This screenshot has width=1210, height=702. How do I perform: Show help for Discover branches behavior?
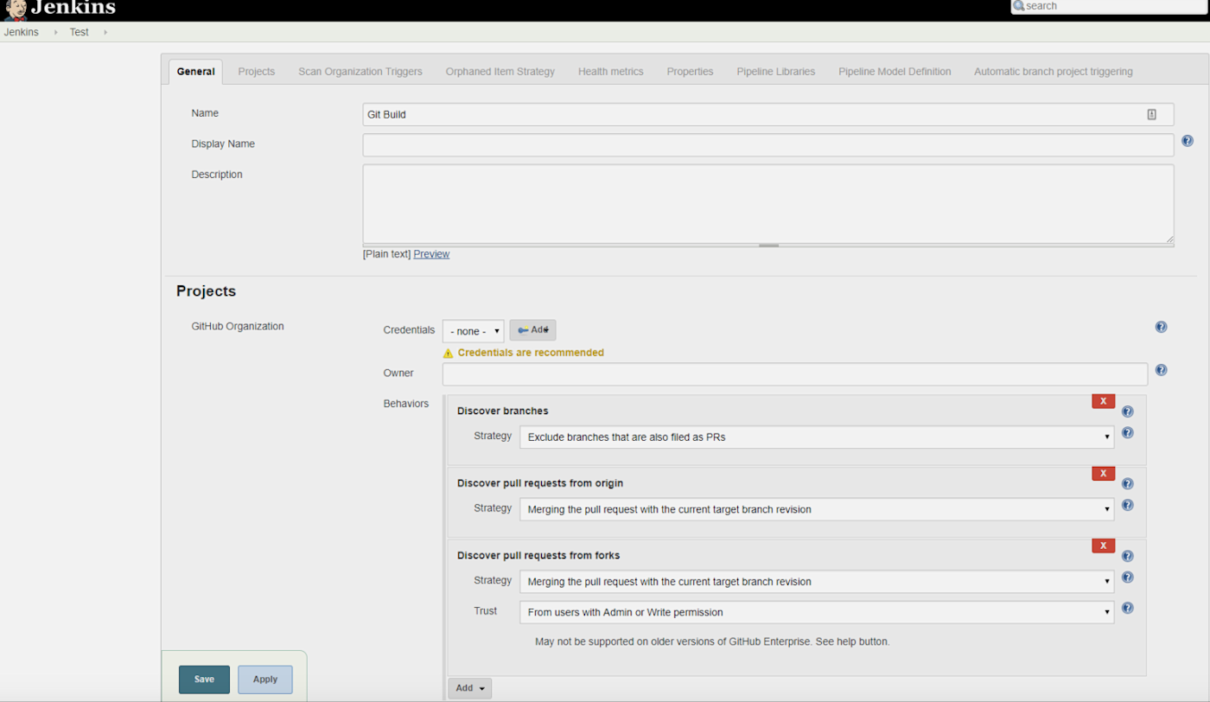pos(1127,412)
